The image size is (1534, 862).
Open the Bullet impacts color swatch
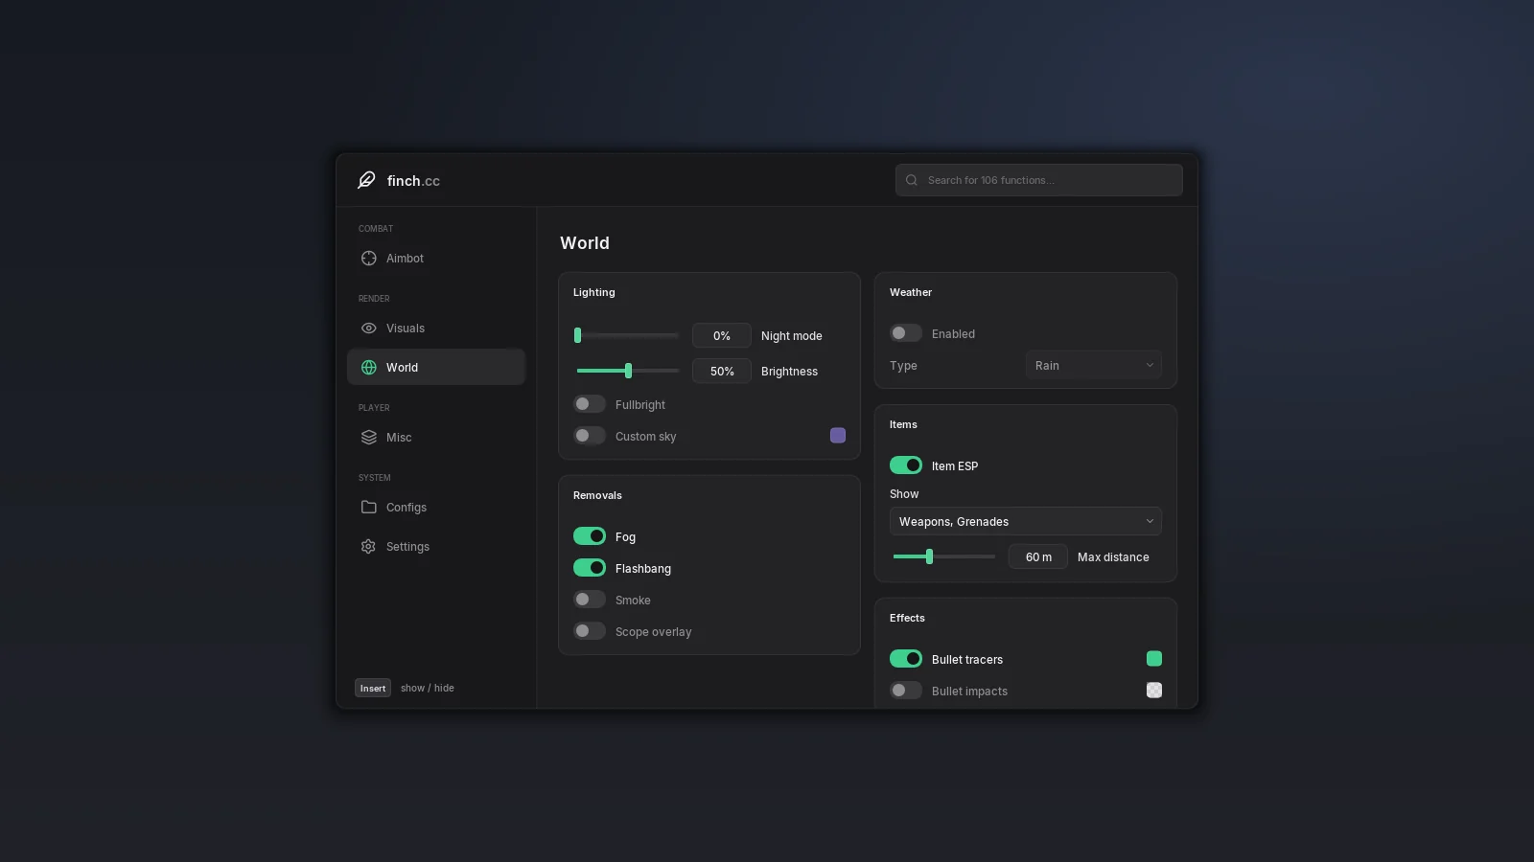1154,691
